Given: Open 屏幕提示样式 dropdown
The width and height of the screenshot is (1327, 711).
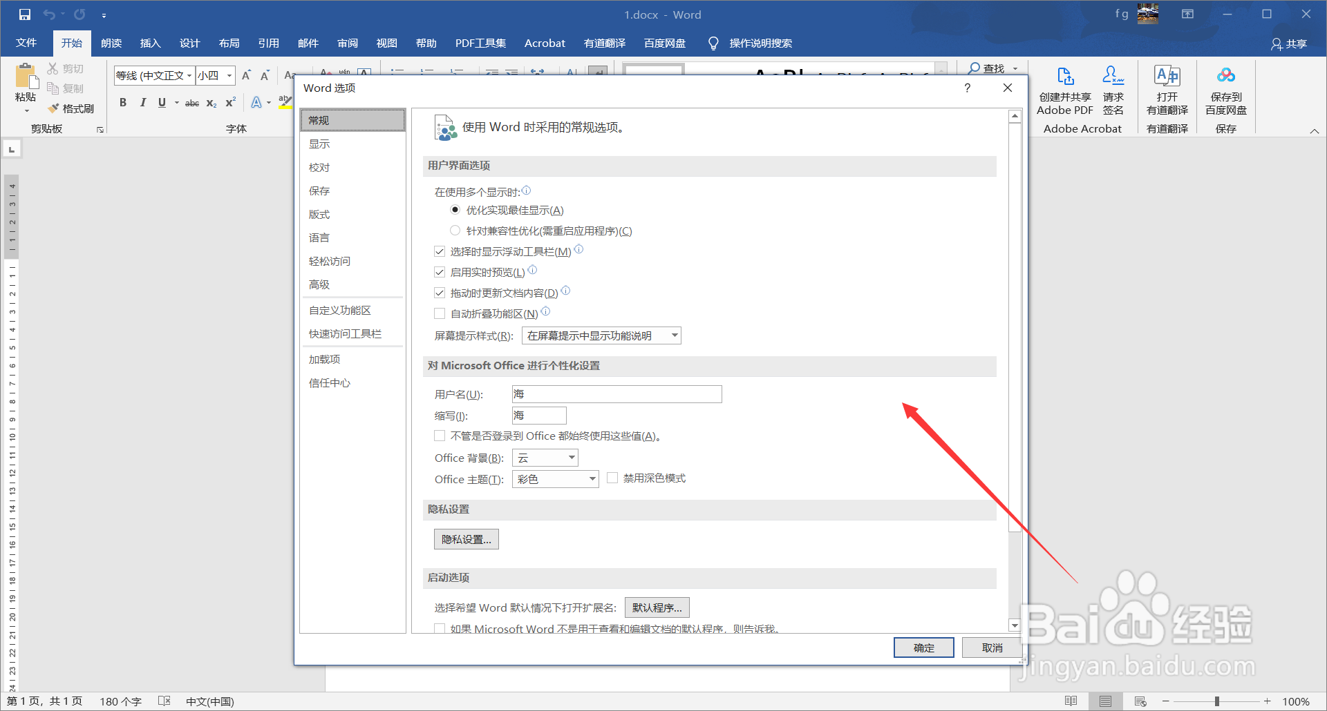Looking at the screenshot, I should pyautogui.click(x=601, y=335).
